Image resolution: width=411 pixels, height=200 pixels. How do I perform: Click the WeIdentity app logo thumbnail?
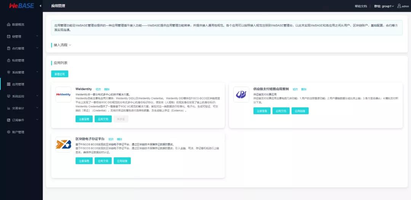point(64,94)
